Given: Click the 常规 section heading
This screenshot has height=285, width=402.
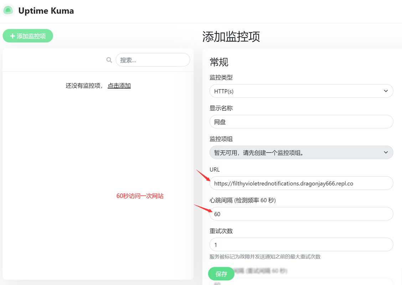Looking at the screenshot, I should point(219,62).
